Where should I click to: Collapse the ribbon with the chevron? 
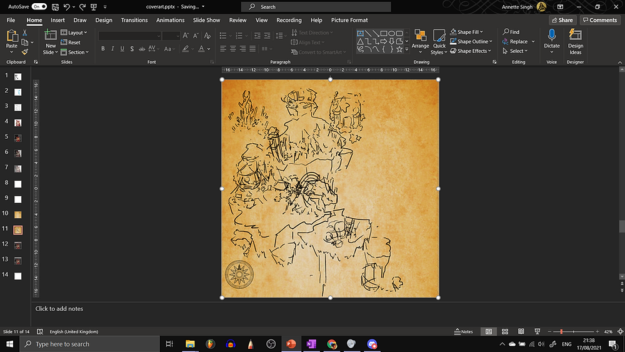(620, 62)
